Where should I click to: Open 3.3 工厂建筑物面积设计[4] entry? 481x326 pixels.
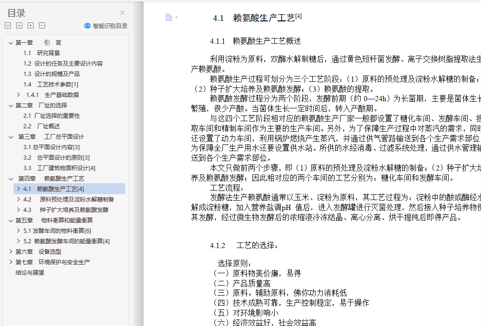(x=59, y=168)
